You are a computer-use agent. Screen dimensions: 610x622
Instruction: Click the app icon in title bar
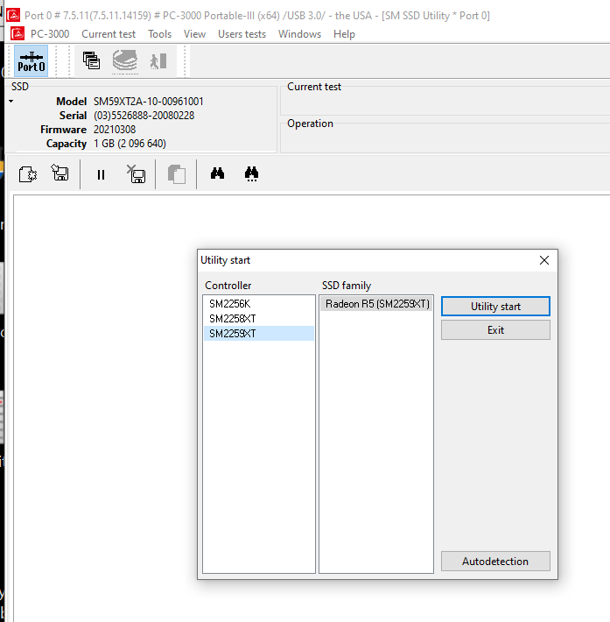coord(13,16)
